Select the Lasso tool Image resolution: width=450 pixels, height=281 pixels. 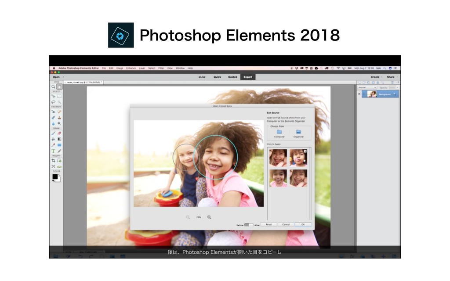(53, 102)
